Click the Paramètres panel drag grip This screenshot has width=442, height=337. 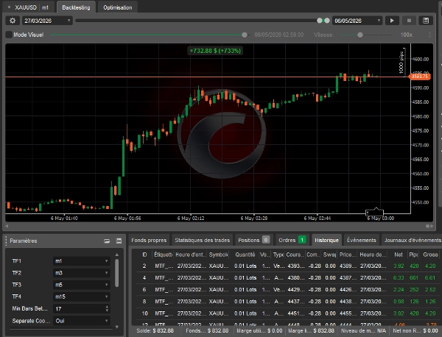(6, 241)
